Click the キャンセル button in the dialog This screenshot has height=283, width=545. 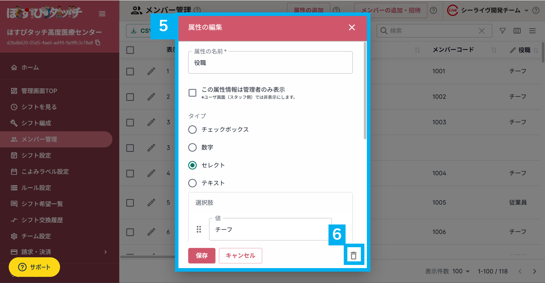240,255
